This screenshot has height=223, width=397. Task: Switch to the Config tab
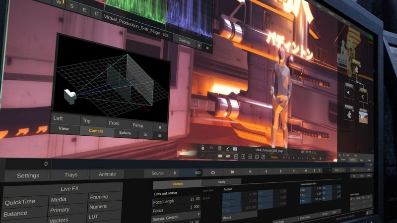click(222, 182)
